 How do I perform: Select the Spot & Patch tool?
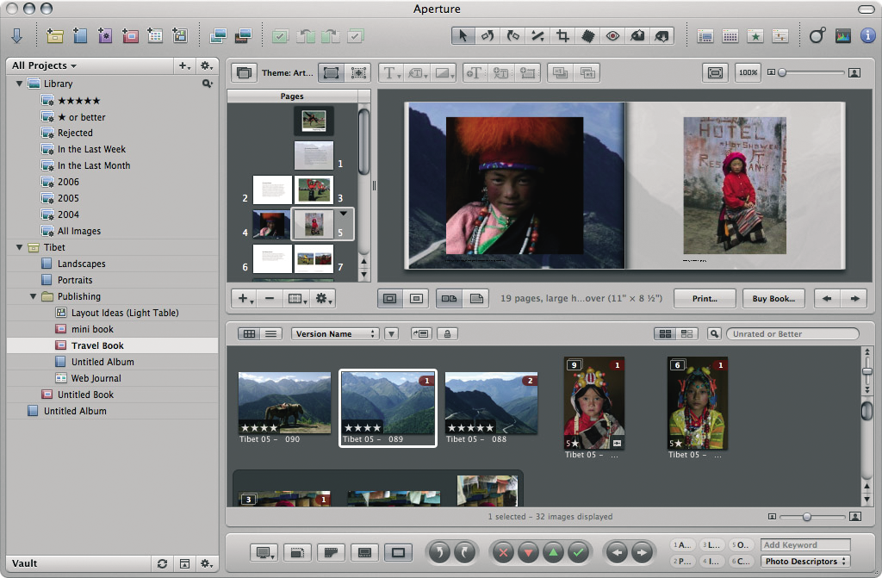click(x=587, y=36)
